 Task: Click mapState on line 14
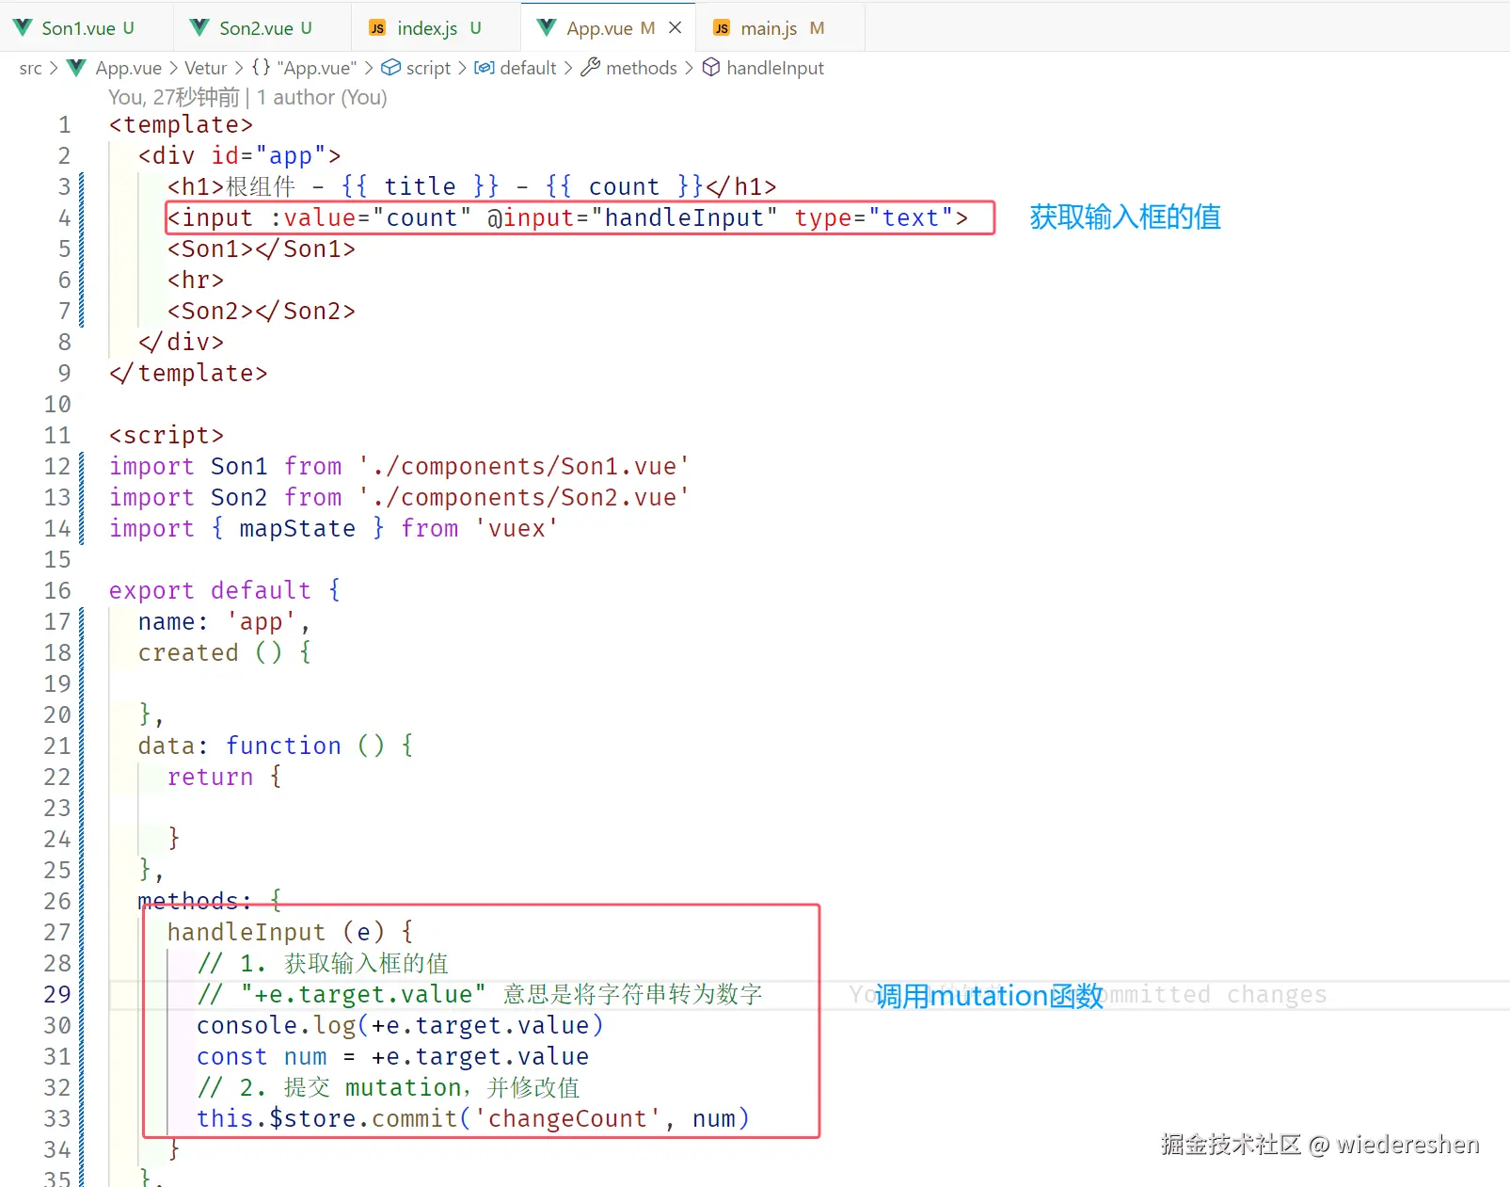[297, 529]
